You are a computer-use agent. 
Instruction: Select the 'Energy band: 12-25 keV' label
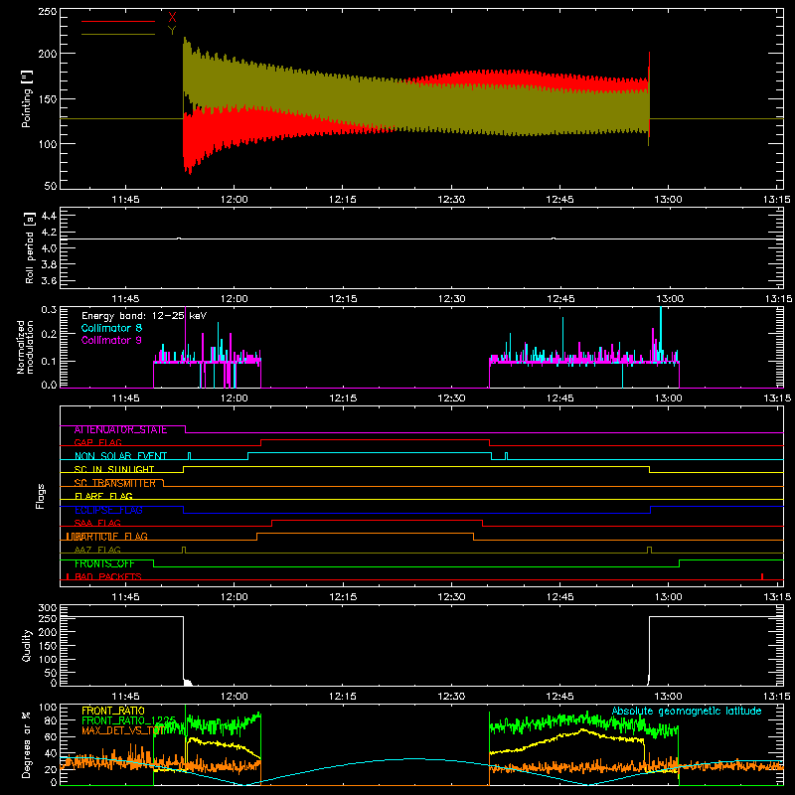[x=144, y=316]
